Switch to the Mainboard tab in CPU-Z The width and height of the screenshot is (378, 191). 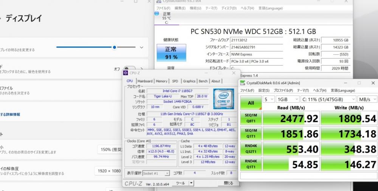[x=145, y=81]
